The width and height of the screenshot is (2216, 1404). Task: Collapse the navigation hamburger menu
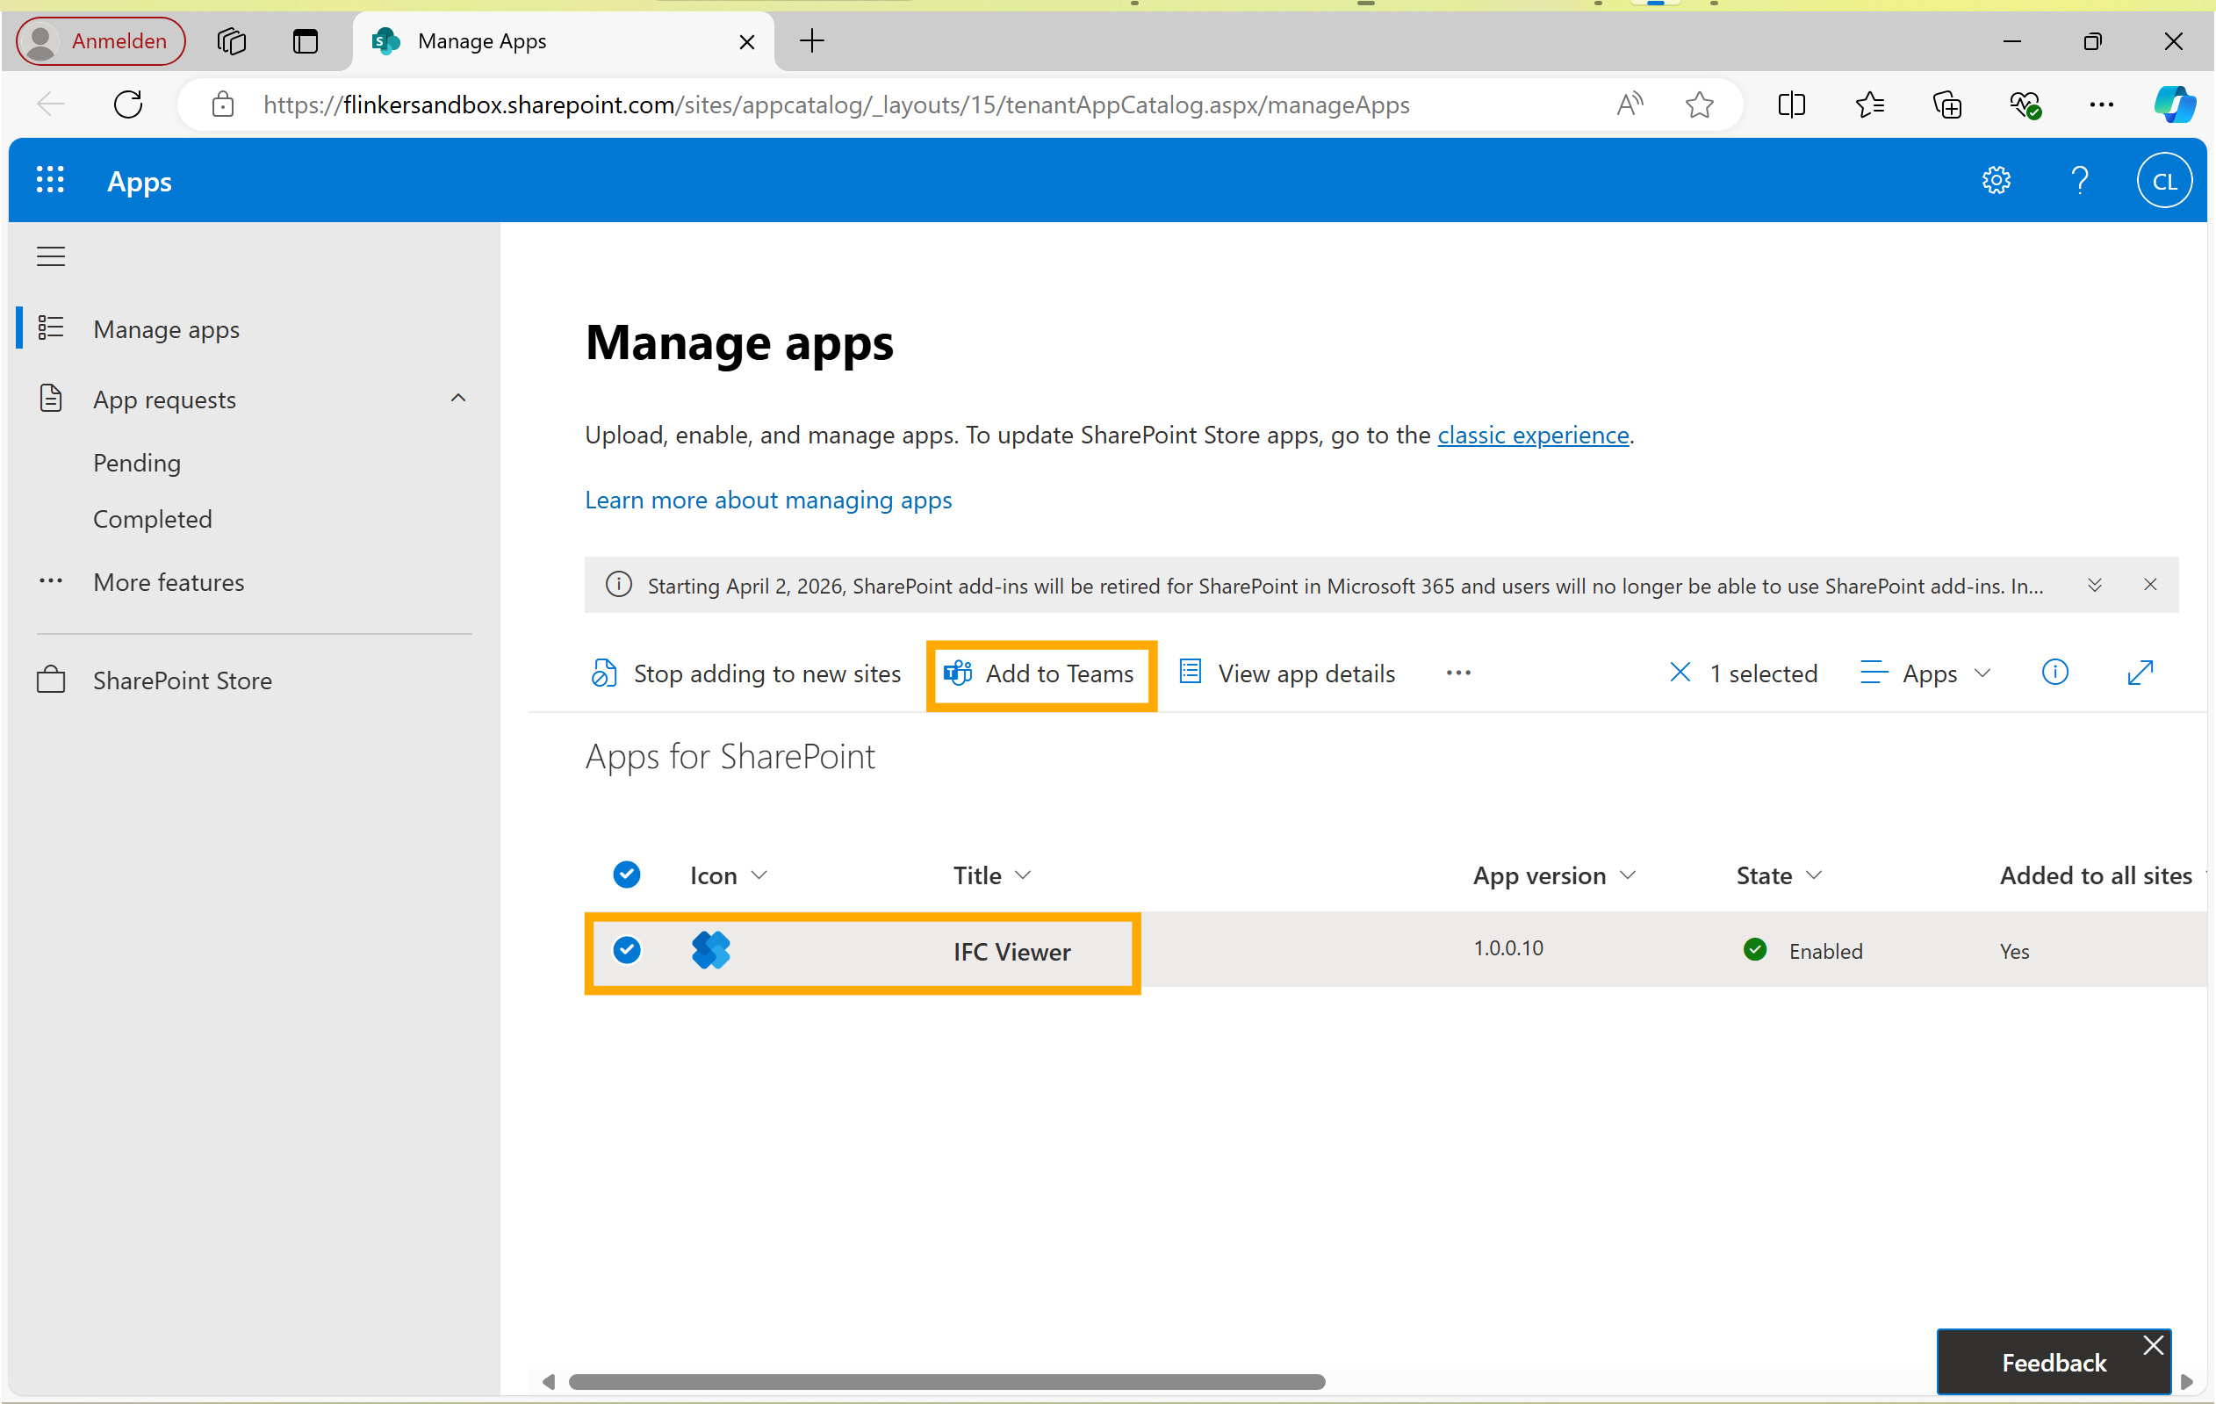point(51,256)
